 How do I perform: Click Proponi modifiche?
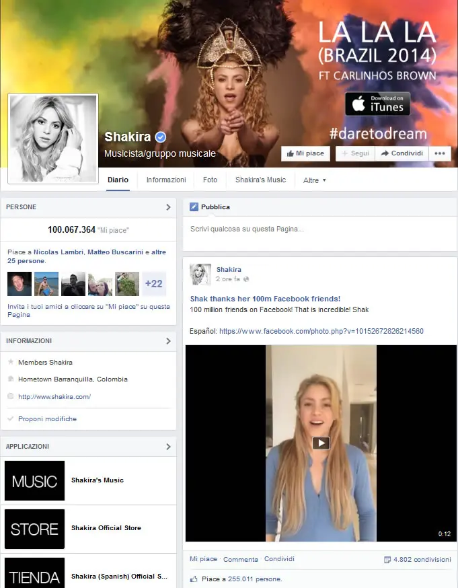click(47, 419)
